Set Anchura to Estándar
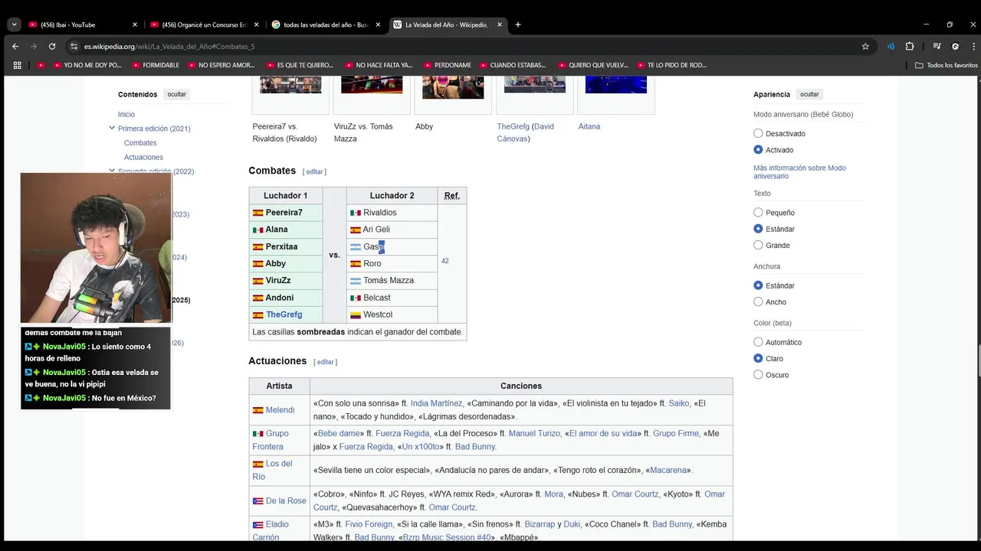 pyautogui.click(x=758, y=285)
